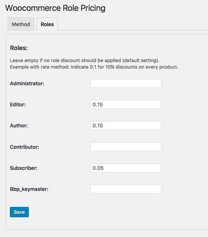Focus the empty Contributor discount field
Screen dimensions: 208x237
pos(126,147)
